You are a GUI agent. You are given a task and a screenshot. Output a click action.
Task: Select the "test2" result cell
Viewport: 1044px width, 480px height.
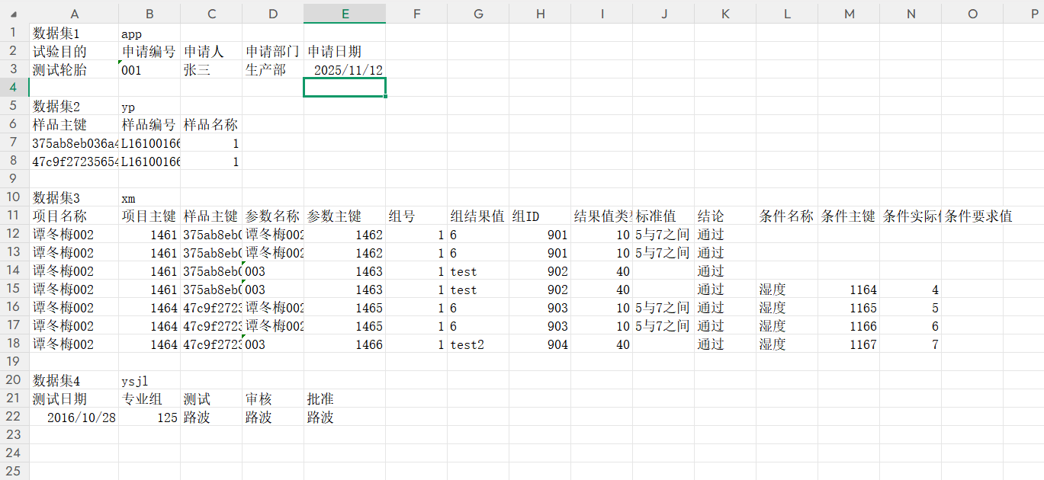478,344
